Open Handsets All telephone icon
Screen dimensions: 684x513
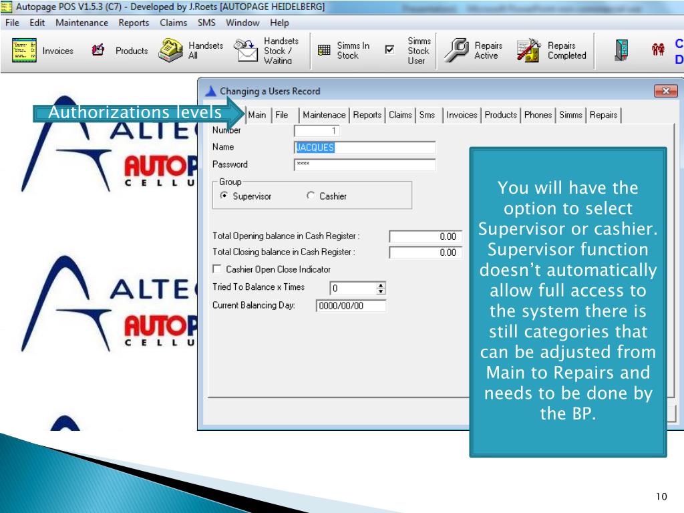[x=170, y=50]
